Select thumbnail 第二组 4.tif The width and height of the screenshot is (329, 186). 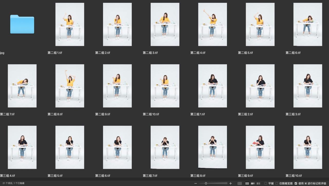click(212, 24)
